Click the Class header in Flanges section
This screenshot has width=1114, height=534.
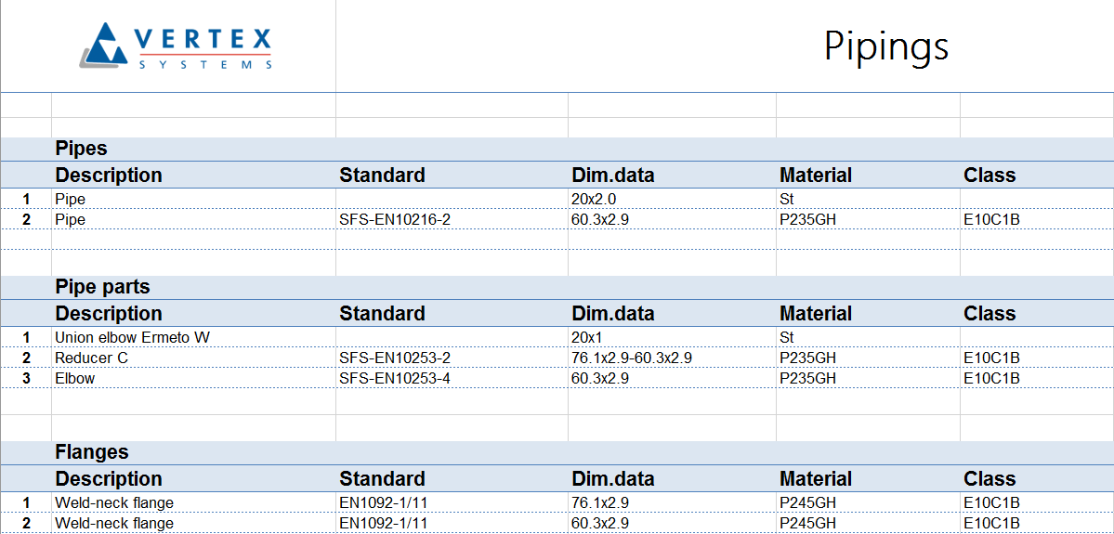989,479
